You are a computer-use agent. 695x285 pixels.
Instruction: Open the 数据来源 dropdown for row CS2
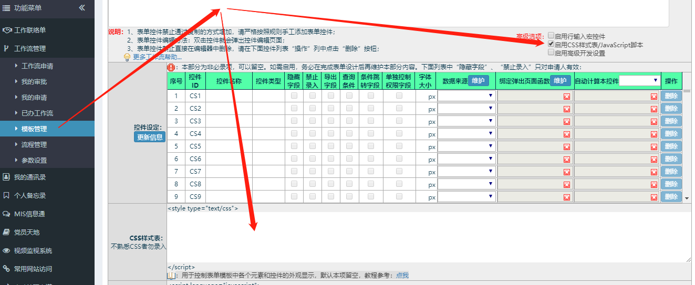[x=466, y=109]
